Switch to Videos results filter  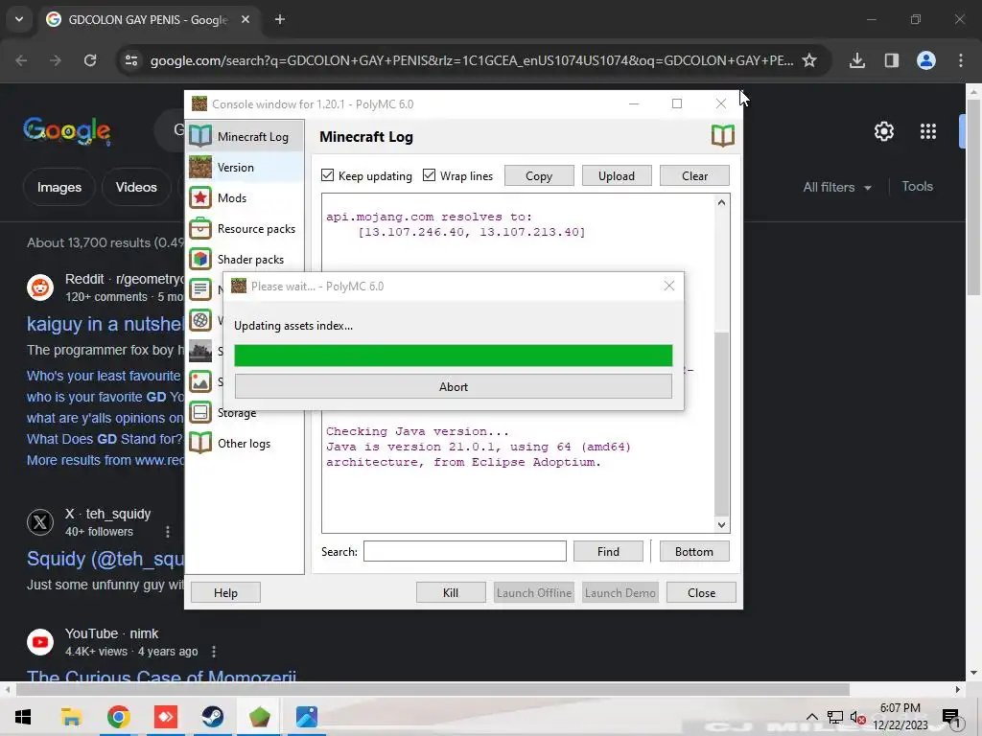(136, 187)
